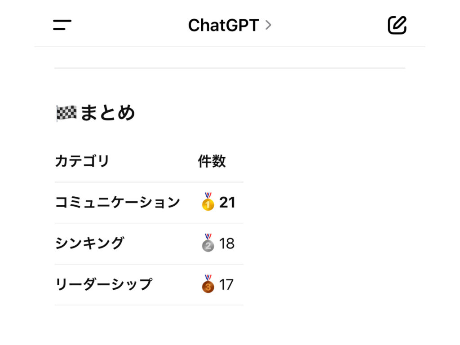Click the count value 18
Screen dimensions: 460x345
[227, 243]
